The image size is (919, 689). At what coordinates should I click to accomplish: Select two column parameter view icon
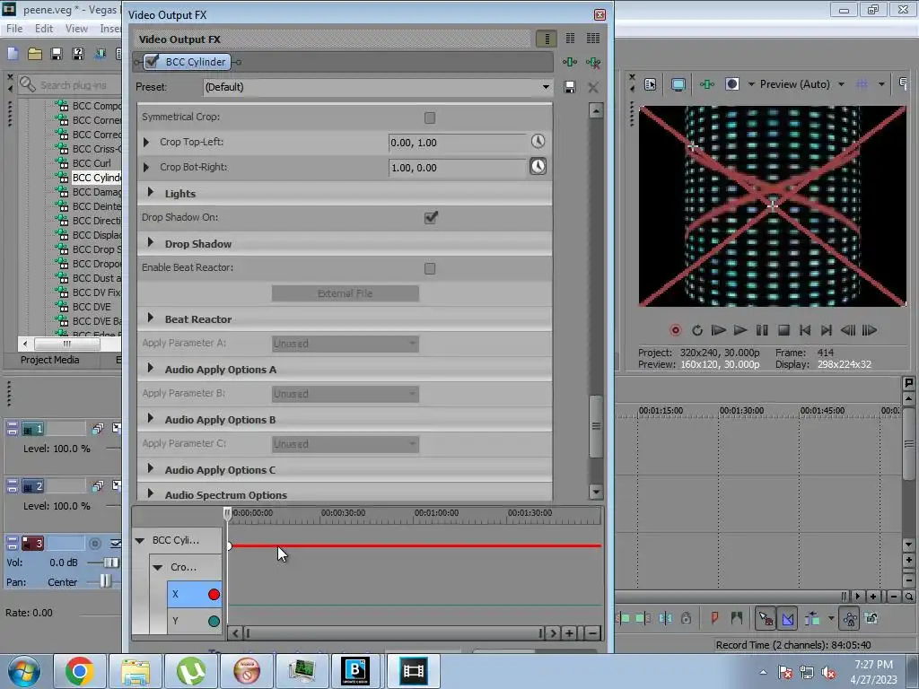pyautogui.click(x=570, y=39)
